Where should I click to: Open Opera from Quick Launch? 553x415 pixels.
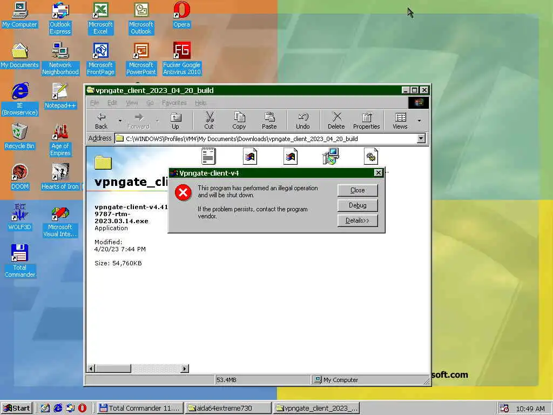coord(82,409)
